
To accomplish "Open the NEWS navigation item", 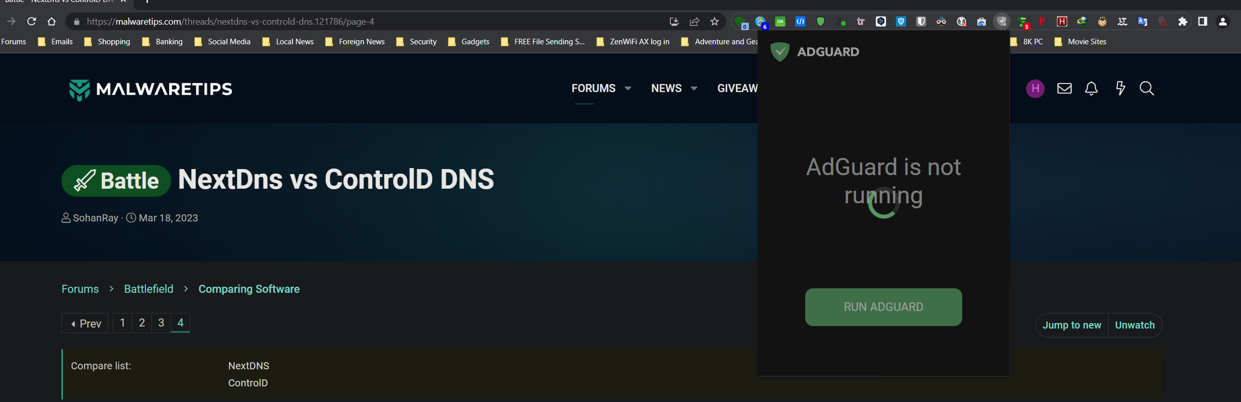I will 666,89.
